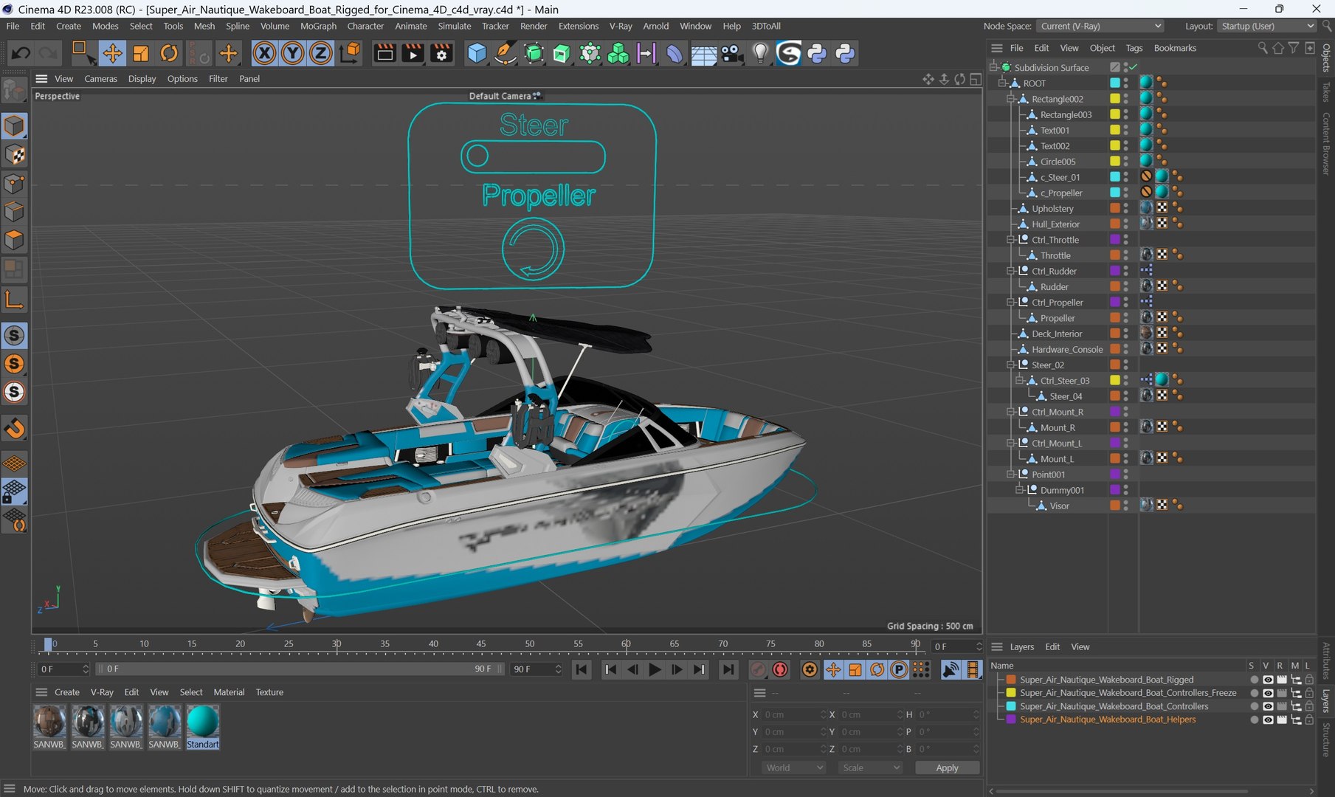
Task: Toggle Z axis lock
Action: point(320,53)
